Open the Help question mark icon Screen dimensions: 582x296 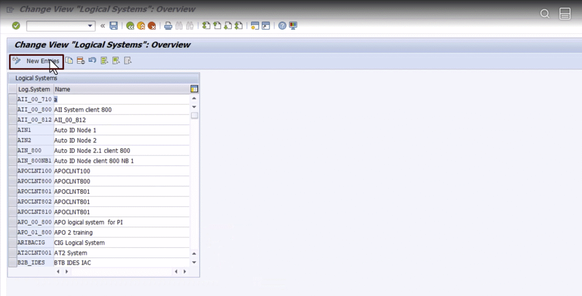coord(282,26)
